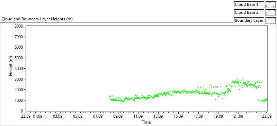Click the 11:09 time axis label
277x126 pixels.
click(138, 116)
